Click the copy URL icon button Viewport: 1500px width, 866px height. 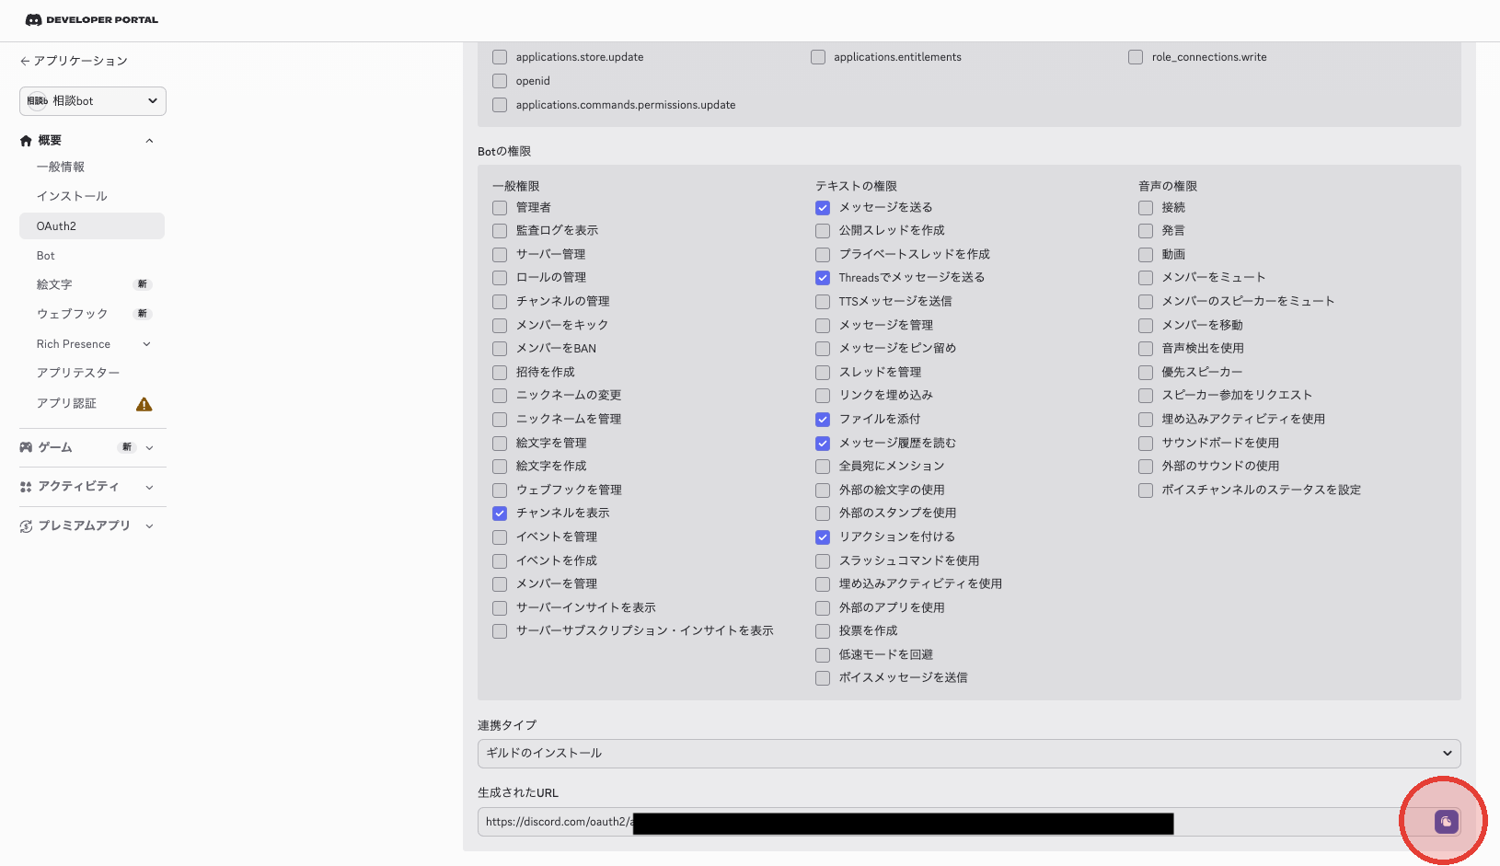pos(1446,822)
